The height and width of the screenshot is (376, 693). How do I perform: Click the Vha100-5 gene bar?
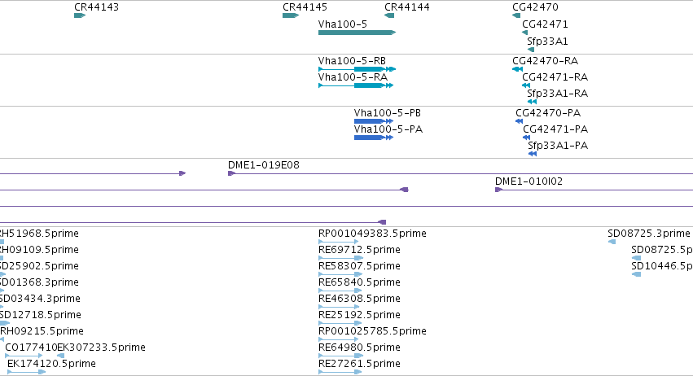[x=357, y=33]
